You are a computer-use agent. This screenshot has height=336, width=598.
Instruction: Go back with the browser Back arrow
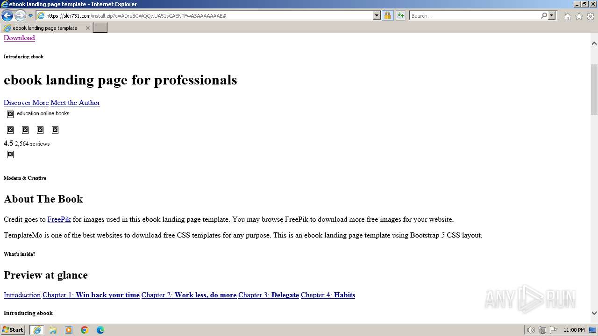7,15
